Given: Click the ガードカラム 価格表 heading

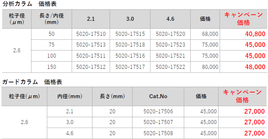Looking at the screenshot, I should click(32, 82).
